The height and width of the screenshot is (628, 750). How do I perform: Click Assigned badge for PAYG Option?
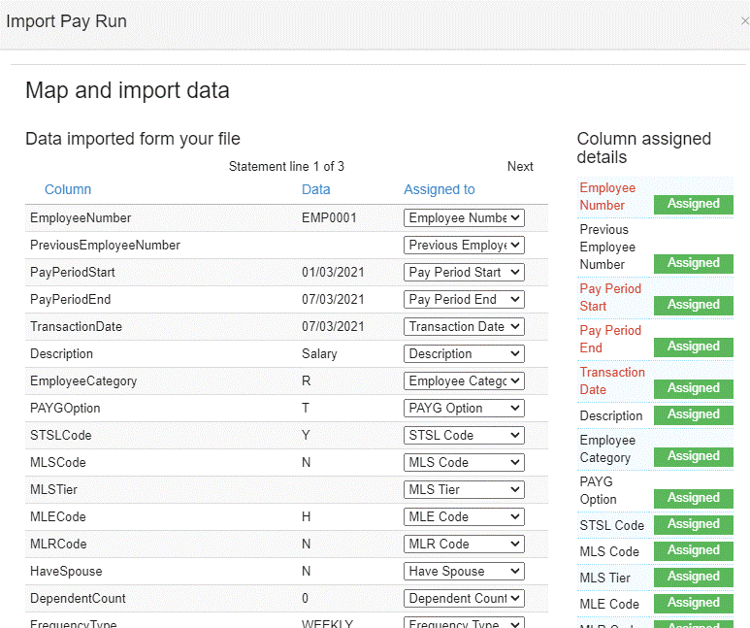693,498
